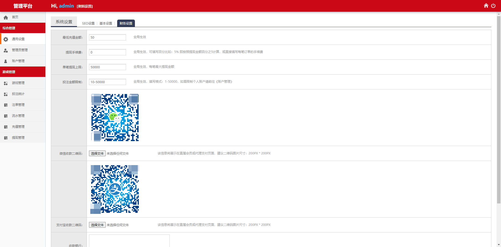This screenshot has height=247, width=501.
Task: Select 投注统计 in sidebar
Action: pyautogui.click(x=23, y=94)
